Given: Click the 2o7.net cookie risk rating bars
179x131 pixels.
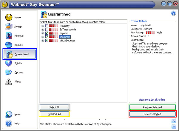Looking at the screenshot, I should point(54,30).
